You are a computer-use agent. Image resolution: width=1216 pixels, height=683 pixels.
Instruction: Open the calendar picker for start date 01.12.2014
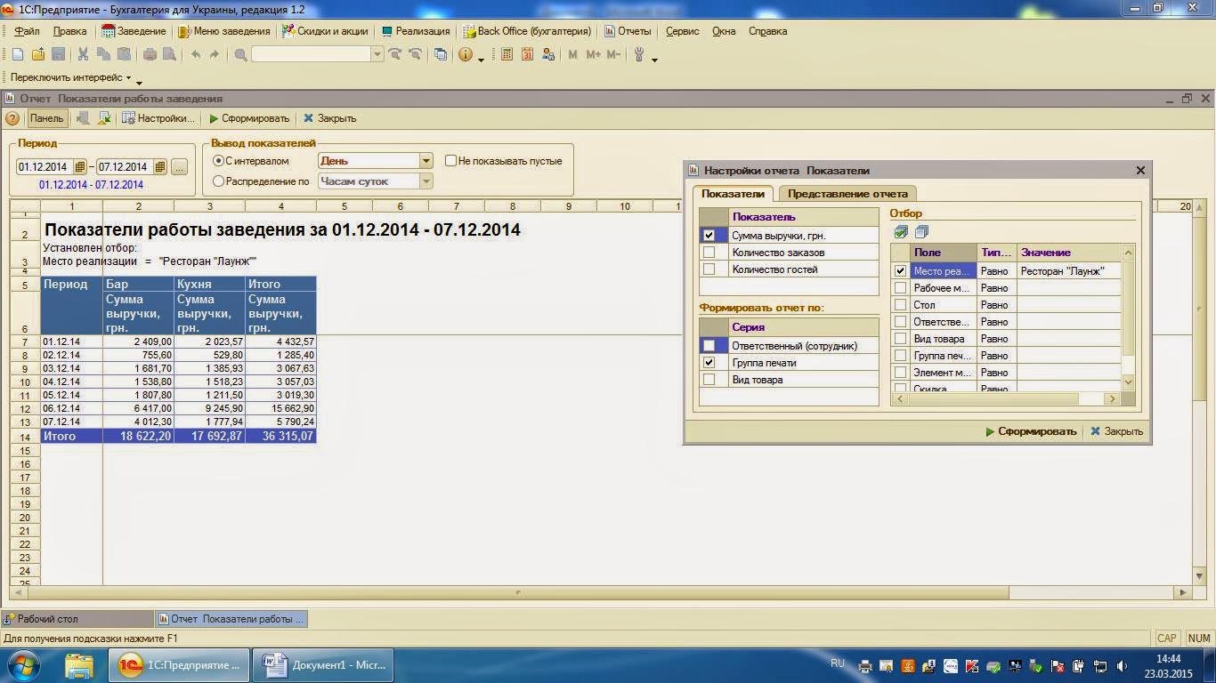[x=80, y=166]
